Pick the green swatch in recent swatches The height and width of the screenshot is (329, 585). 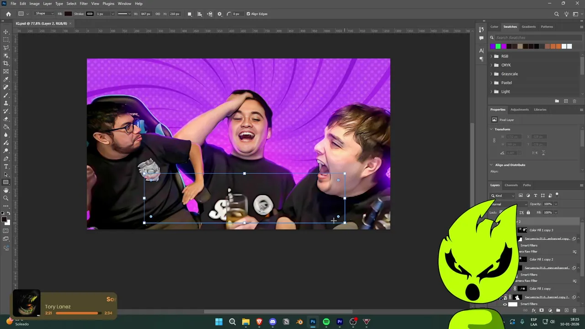tap(498, 46)
